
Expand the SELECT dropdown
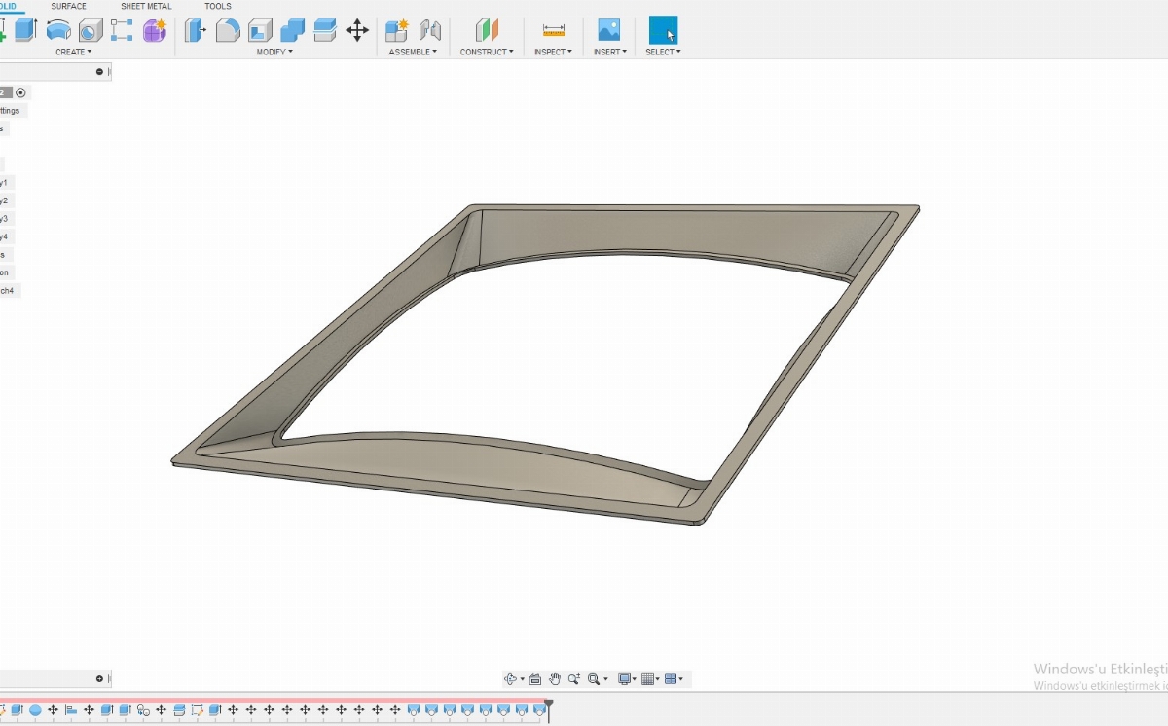click(x=663, y=52)
